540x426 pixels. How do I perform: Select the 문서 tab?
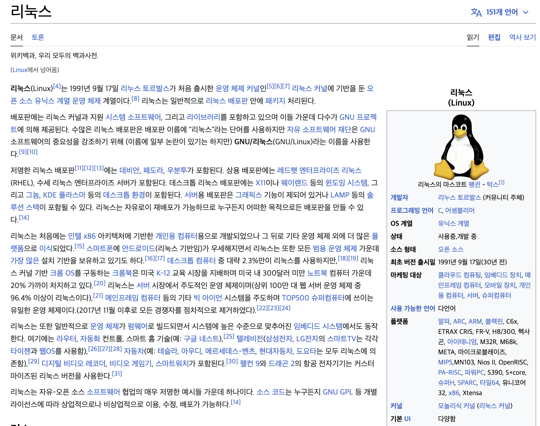tap(17, 37)
